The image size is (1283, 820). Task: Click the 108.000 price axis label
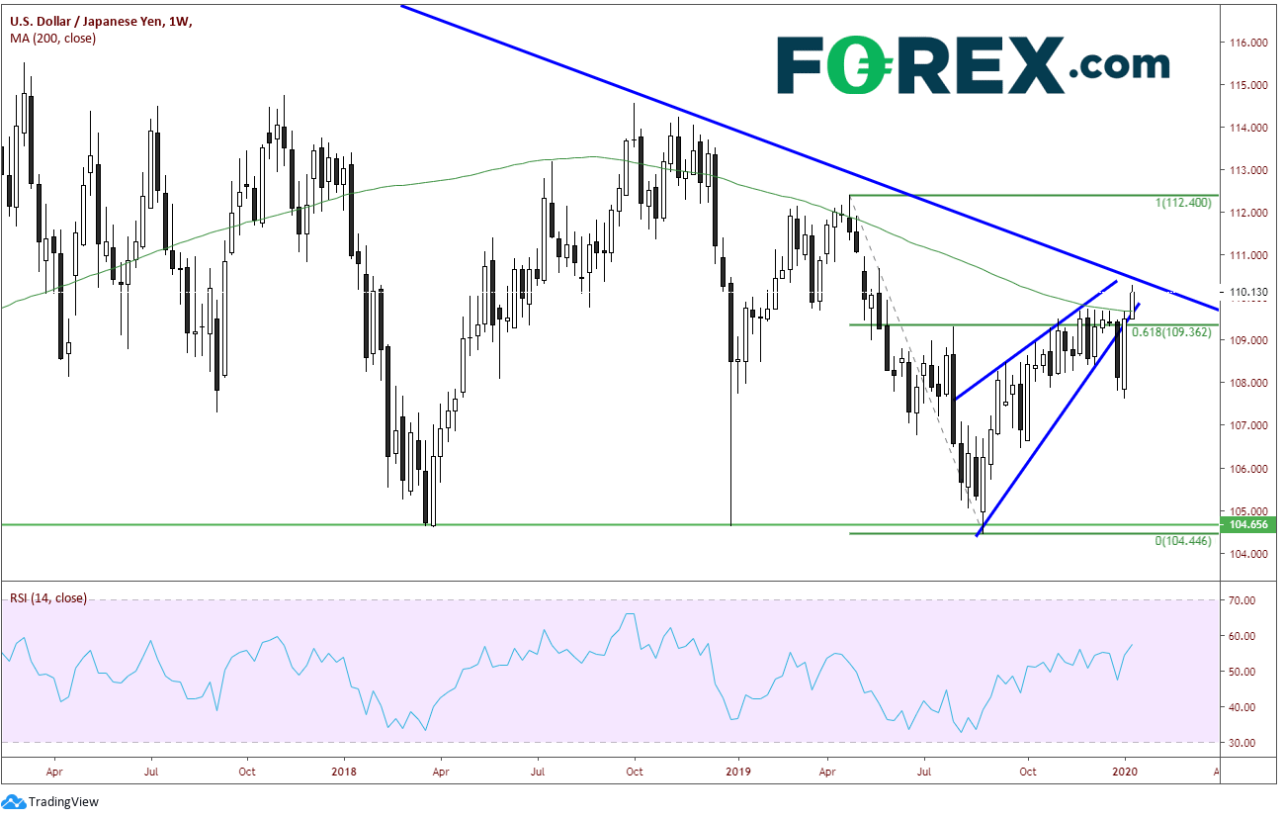pyautogui.click(x=1248, y=383)
